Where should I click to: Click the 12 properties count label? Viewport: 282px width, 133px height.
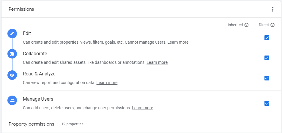pos(72,124)
